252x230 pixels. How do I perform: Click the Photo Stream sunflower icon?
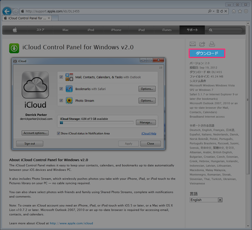click(x=69, y=100)
